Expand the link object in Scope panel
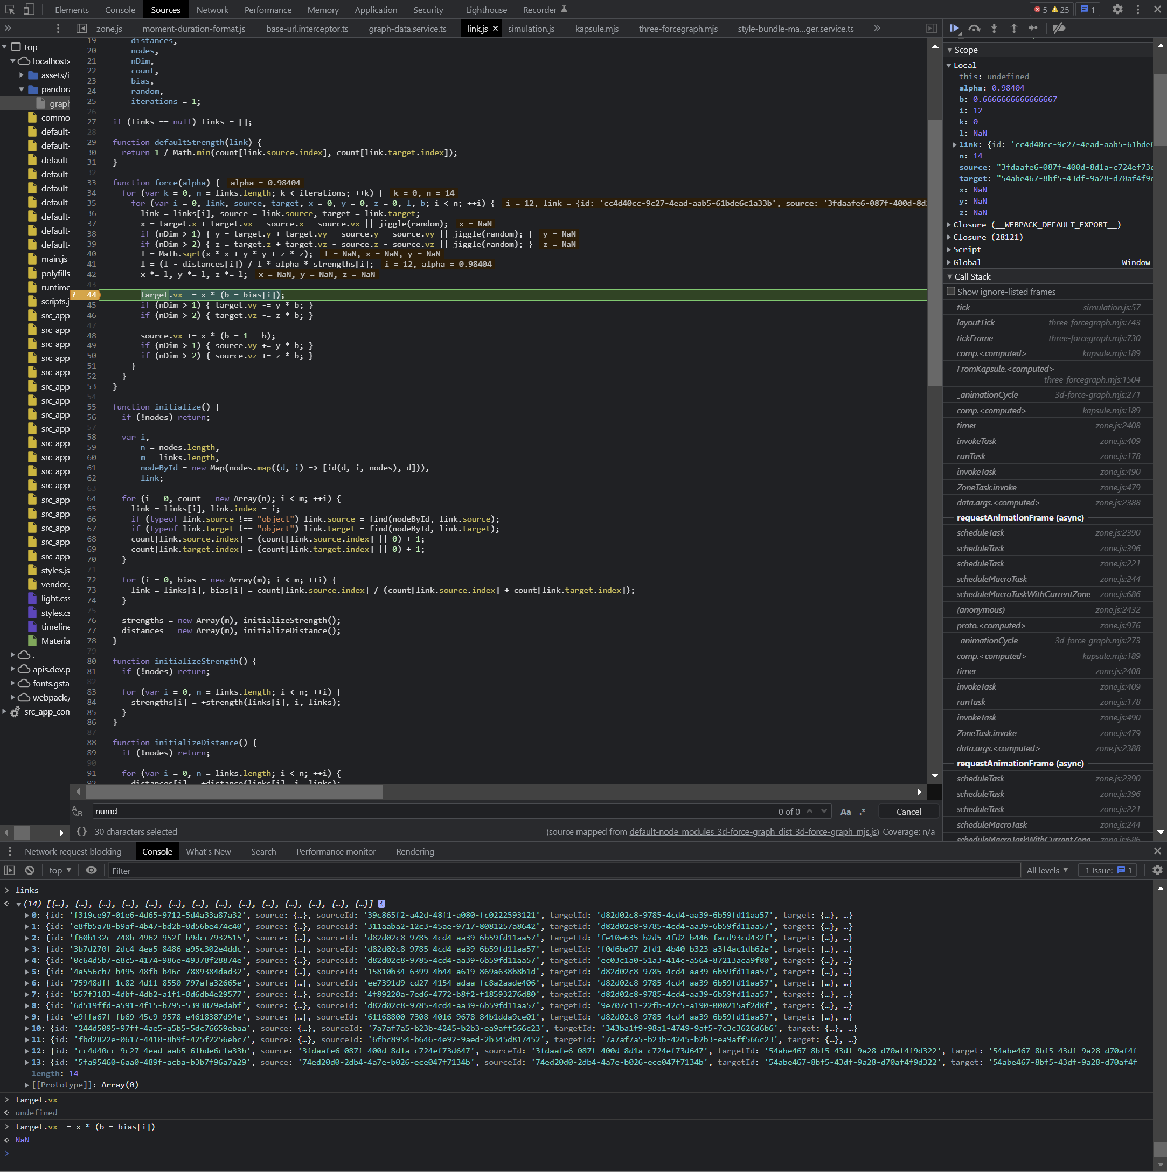Viewport: 1167px width, 1172px height. pos(954,144)
